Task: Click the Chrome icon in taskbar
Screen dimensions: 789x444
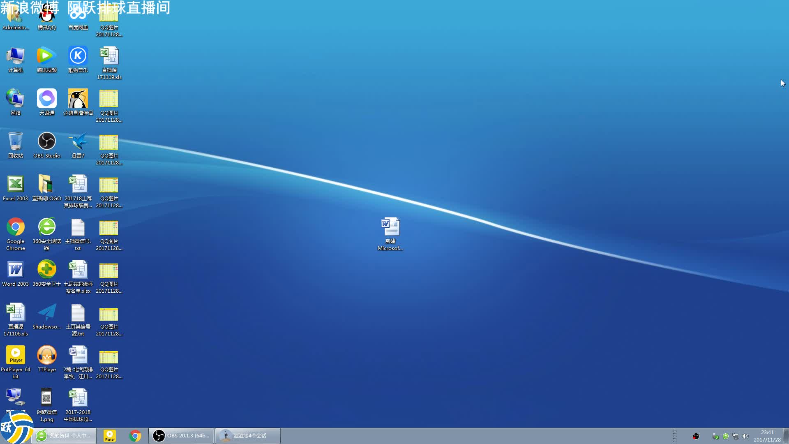Action: tap(135, 435)
